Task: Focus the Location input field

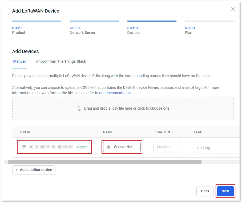Action: [167, 147]
